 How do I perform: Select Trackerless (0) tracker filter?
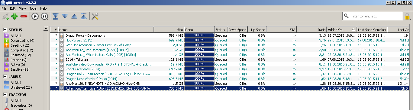[18, 105]
